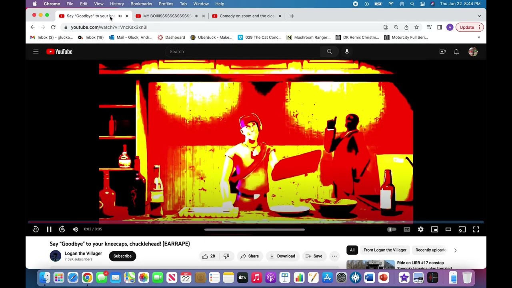Save the video to a playlist
The height and width of the screenshot is (288, 512).
[314, 256]
